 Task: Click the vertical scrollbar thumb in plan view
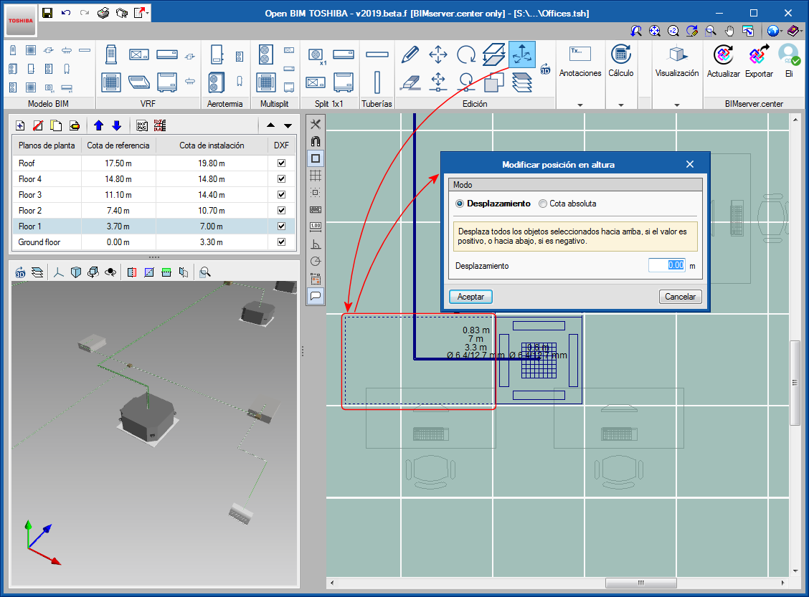(x=795, y=383)
